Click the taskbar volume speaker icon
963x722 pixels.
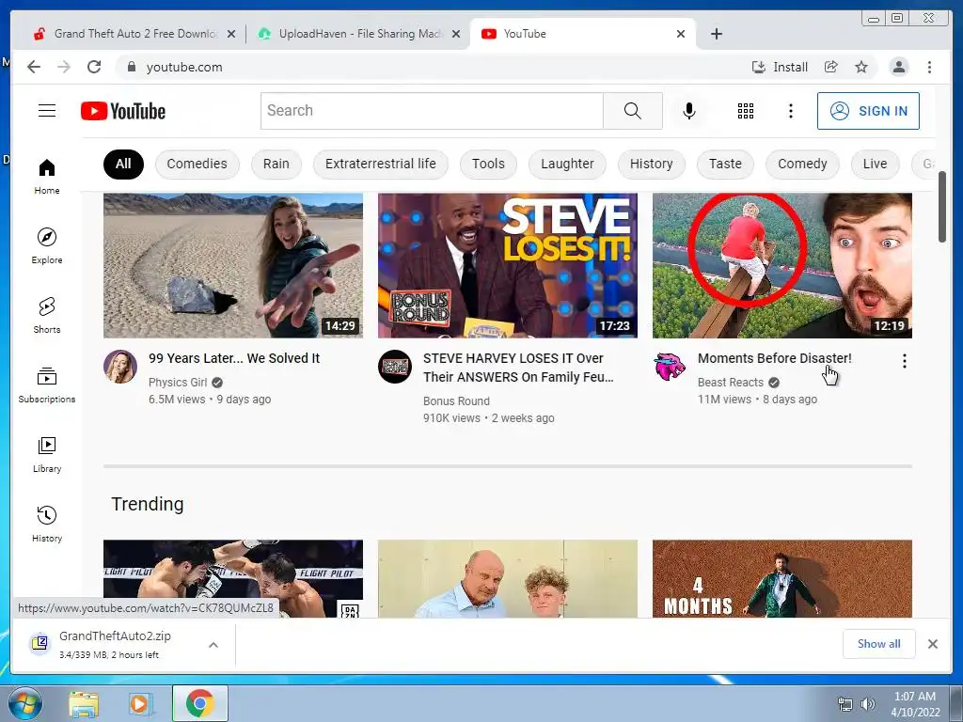tap(867, 704)
